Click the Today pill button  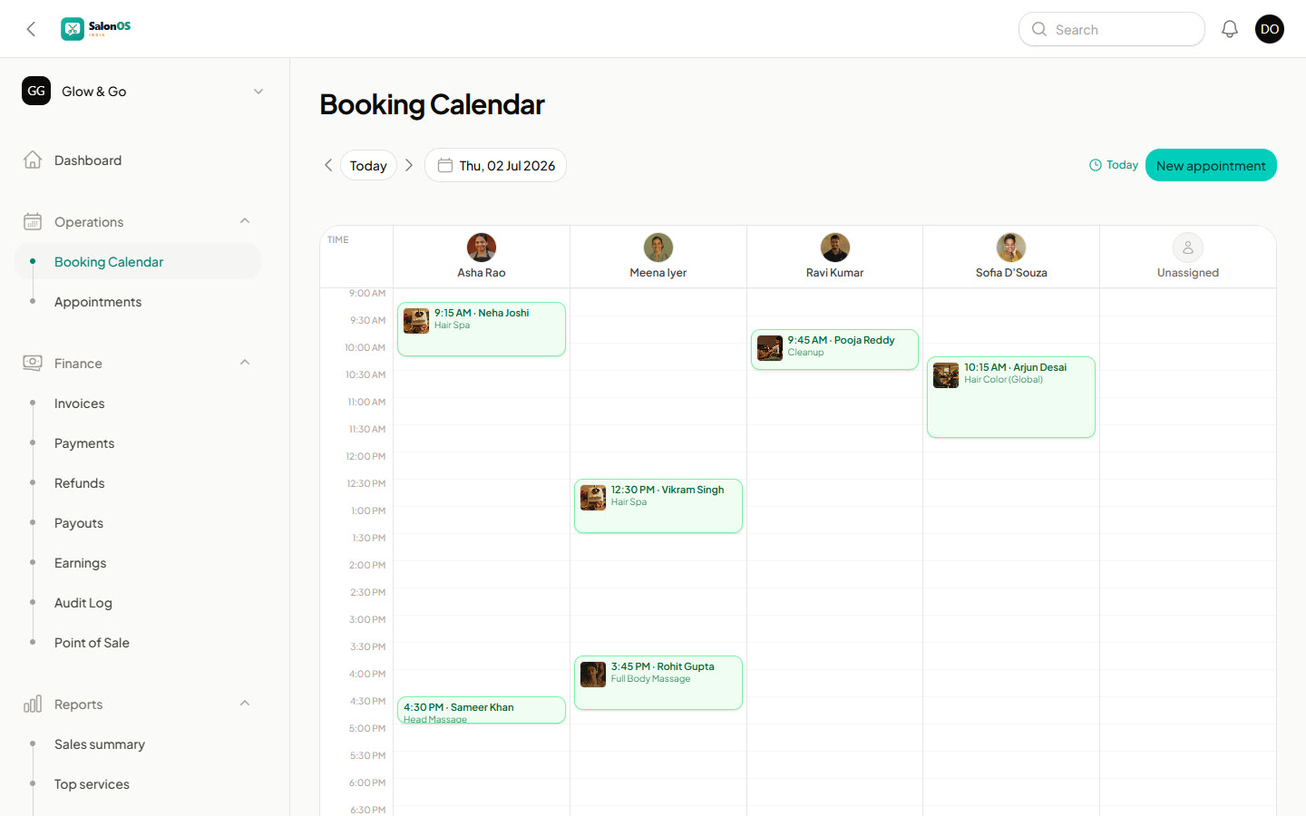point(368,165)
